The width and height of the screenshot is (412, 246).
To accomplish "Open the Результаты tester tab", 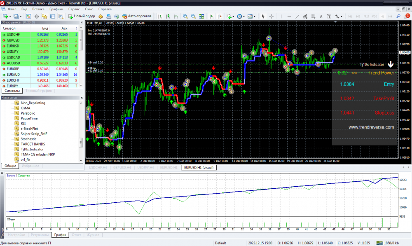I will (40, 235).
